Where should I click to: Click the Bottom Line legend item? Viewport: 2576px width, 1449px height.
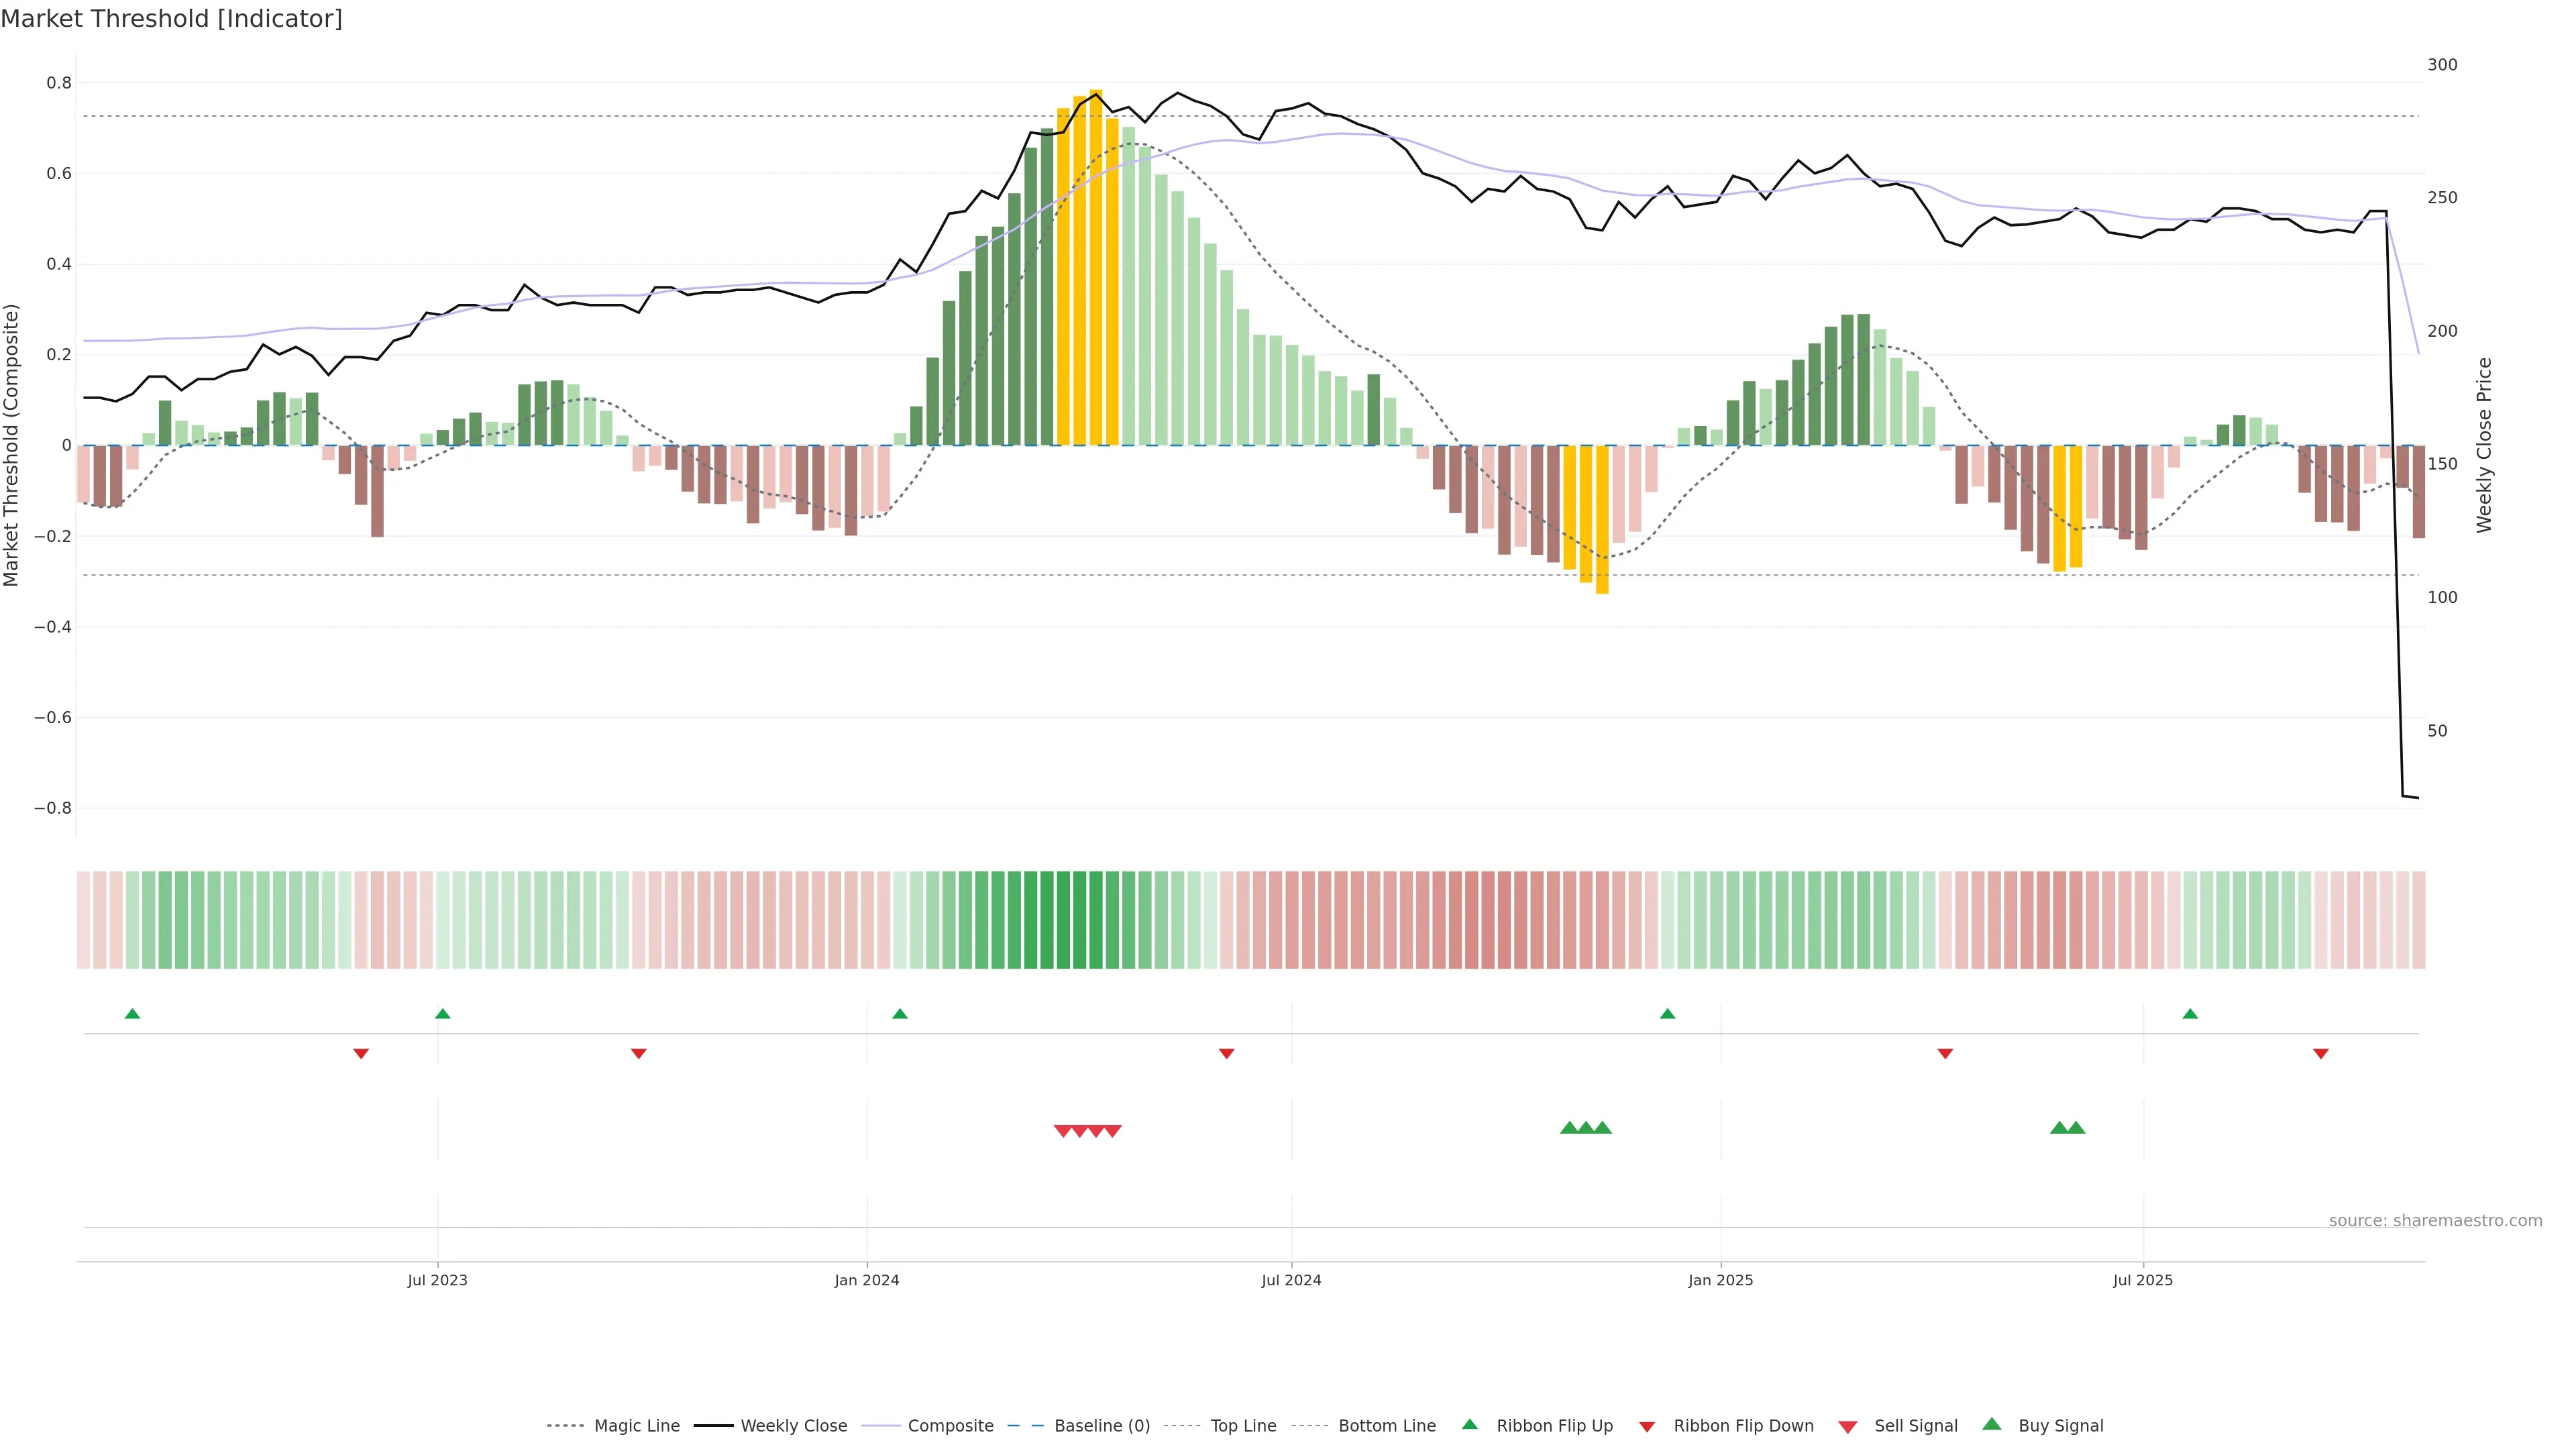pyautogui.click(x=1386, y=1426)
